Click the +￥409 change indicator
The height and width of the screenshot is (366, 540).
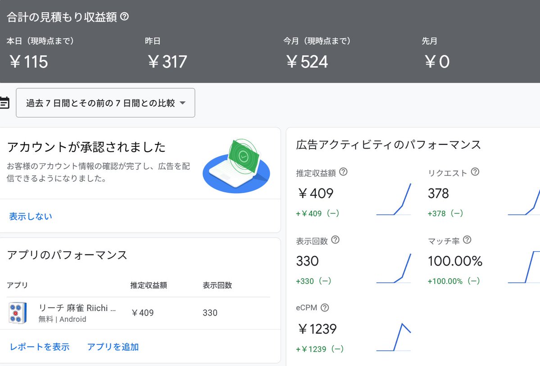pos(318,213)
